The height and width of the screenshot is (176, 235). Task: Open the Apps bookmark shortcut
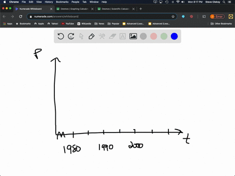[x=8, y=23]
